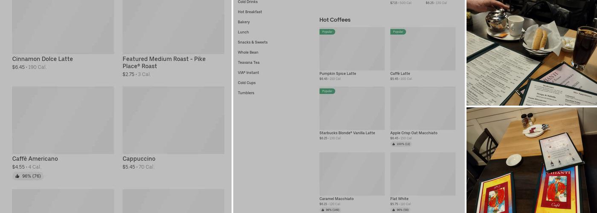Click thumbs-up icon next to 96% (59)
Image resolution: width=597 pixels, height=213 pixels.
(x=394, y=210)
